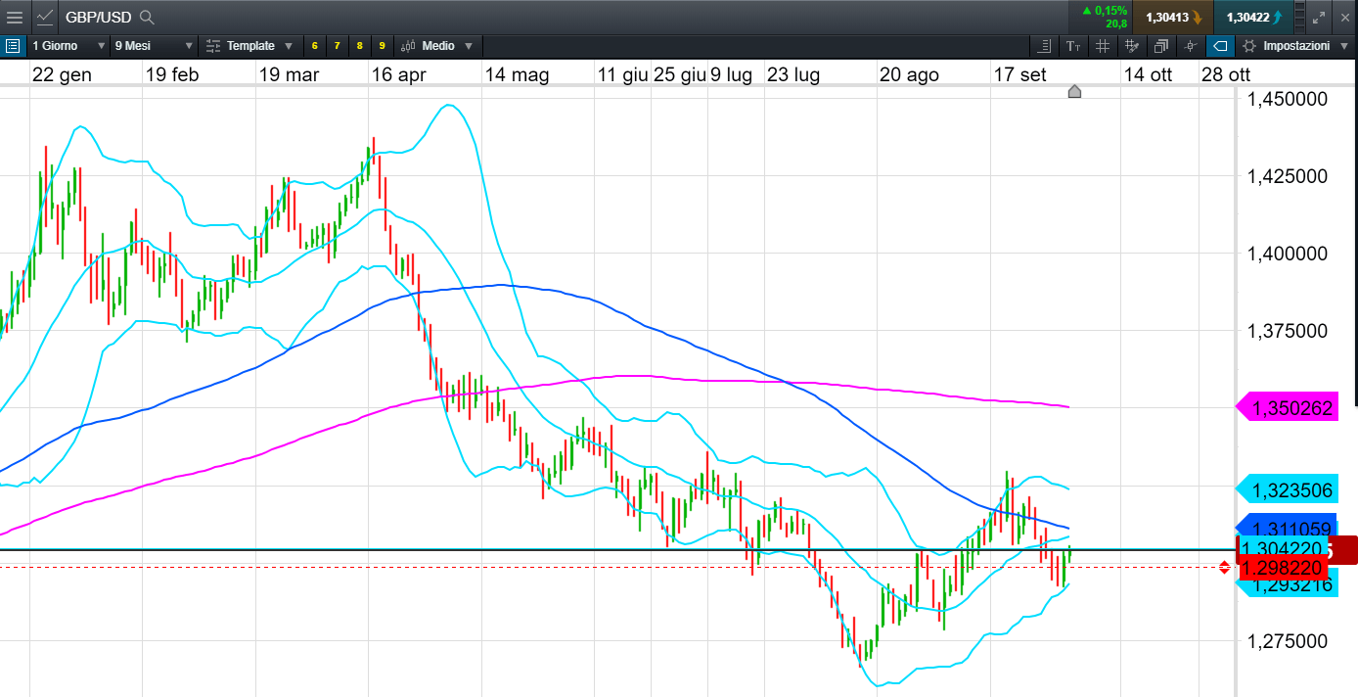1358x697 pixels.
Task: Click the search magnifier next to GBP/USD
Action: pyautogui.click(x=147, y=17)
